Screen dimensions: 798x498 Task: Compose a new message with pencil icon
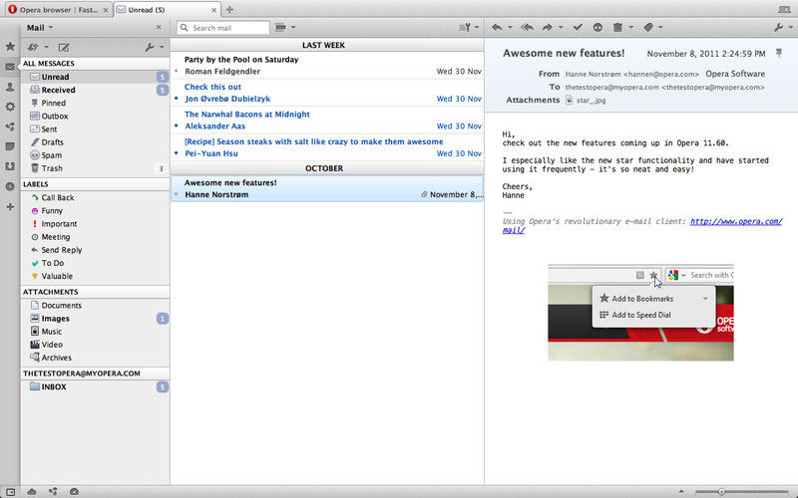pos(64,47)
